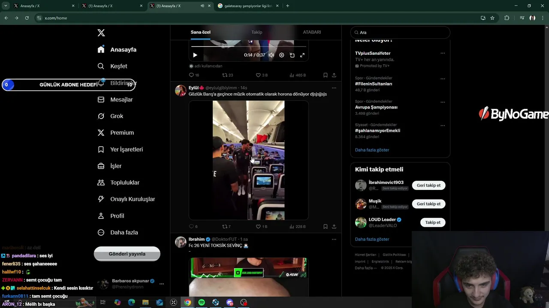Image resolution: width=549 pixels, height=308 pixels.
Task: Bookmark this page with star icon
Action: pyautogui.click(x=492, y=18)
